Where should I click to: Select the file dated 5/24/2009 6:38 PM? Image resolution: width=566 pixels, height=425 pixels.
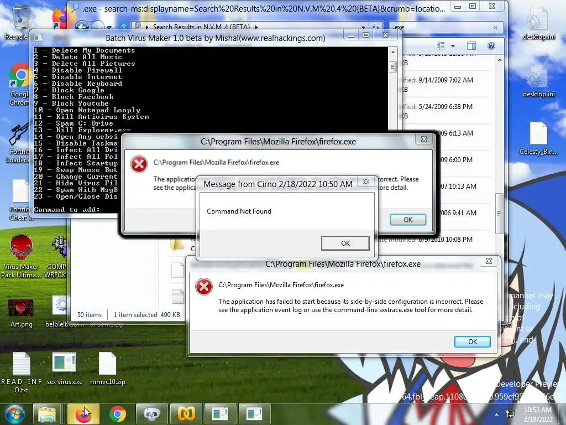coord(446,111)
